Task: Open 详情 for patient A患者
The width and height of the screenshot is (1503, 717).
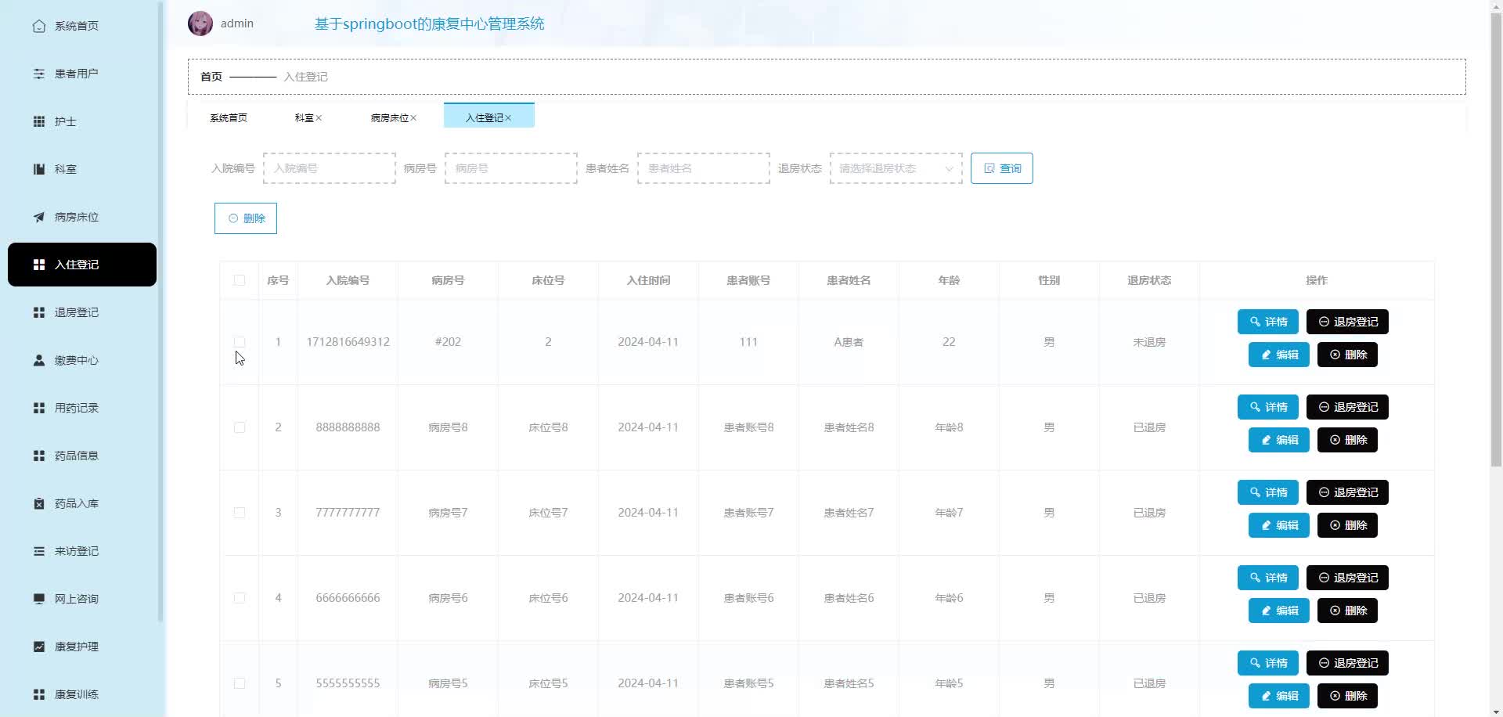Action: (x=1268, y=322)
